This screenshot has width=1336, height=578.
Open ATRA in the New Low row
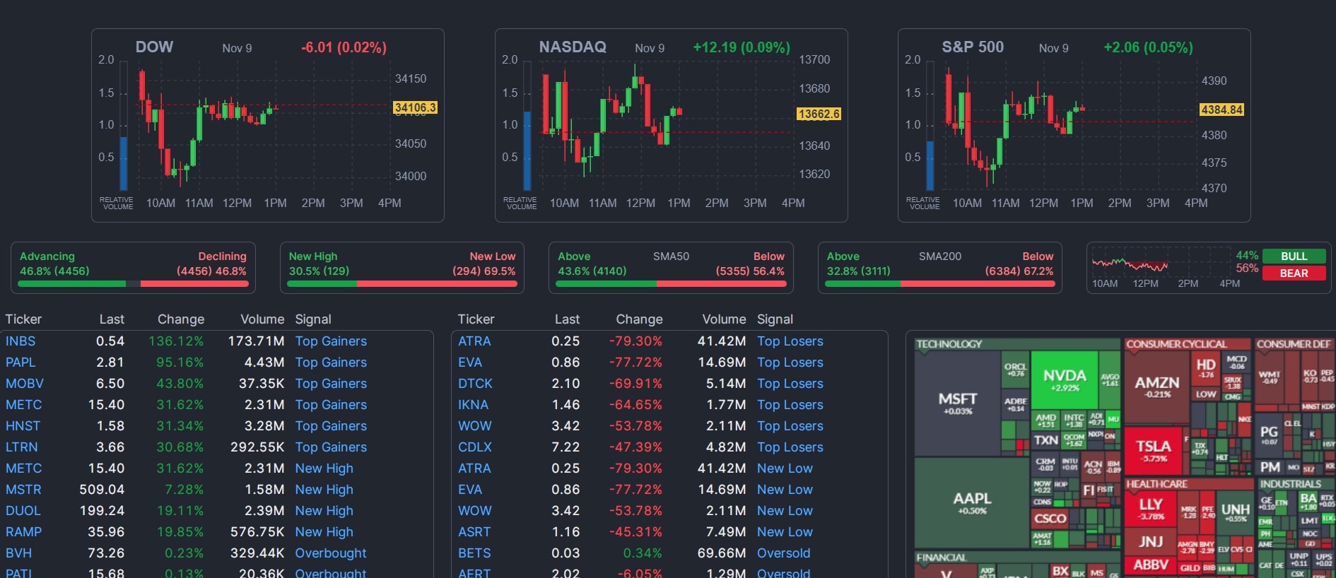point(474,468)
